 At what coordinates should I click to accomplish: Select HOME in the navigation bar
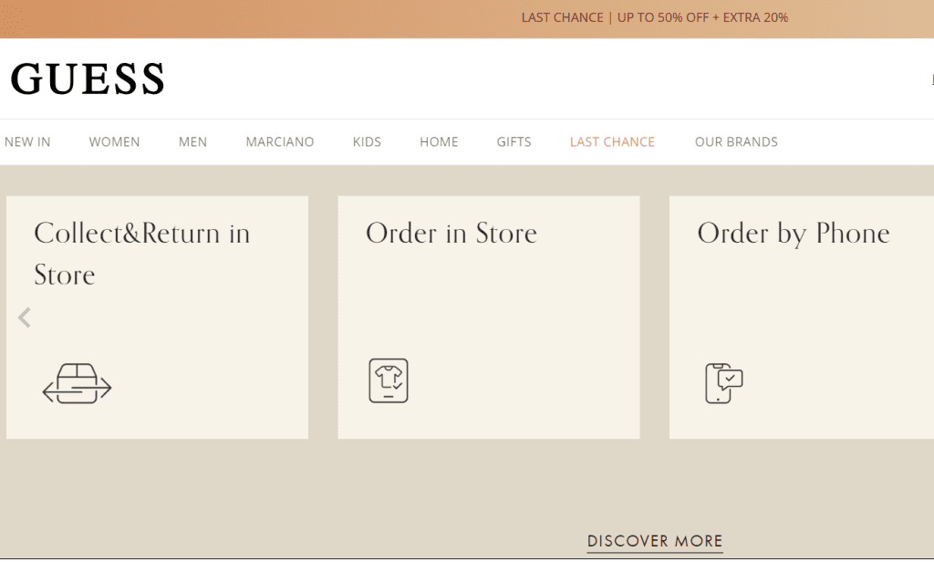(x=439, y=141)
